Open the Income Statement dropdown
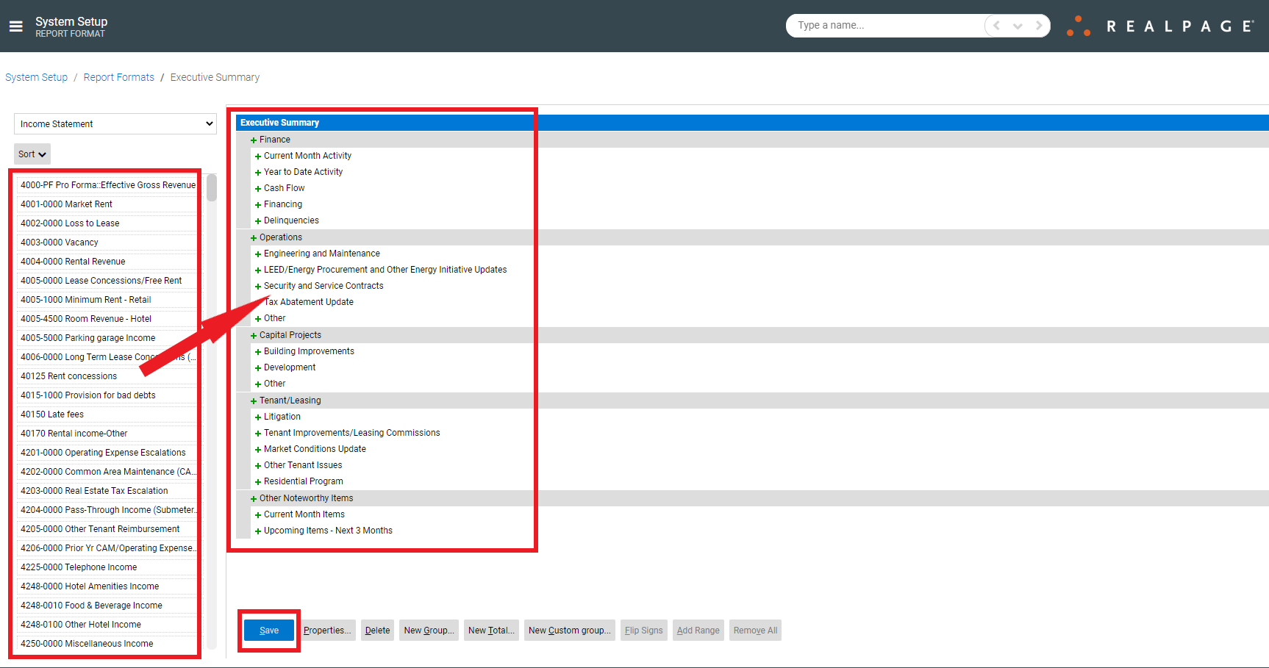Image resolution: width=1269 pixels, height=668 pixels. tap(115, 124)
